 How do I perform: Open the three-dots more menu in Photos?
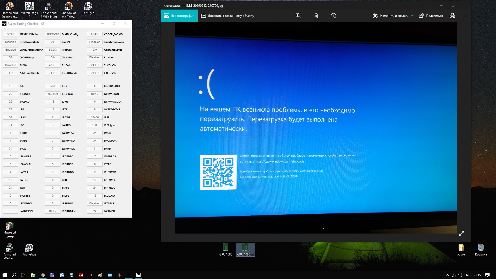click(465, 16)
